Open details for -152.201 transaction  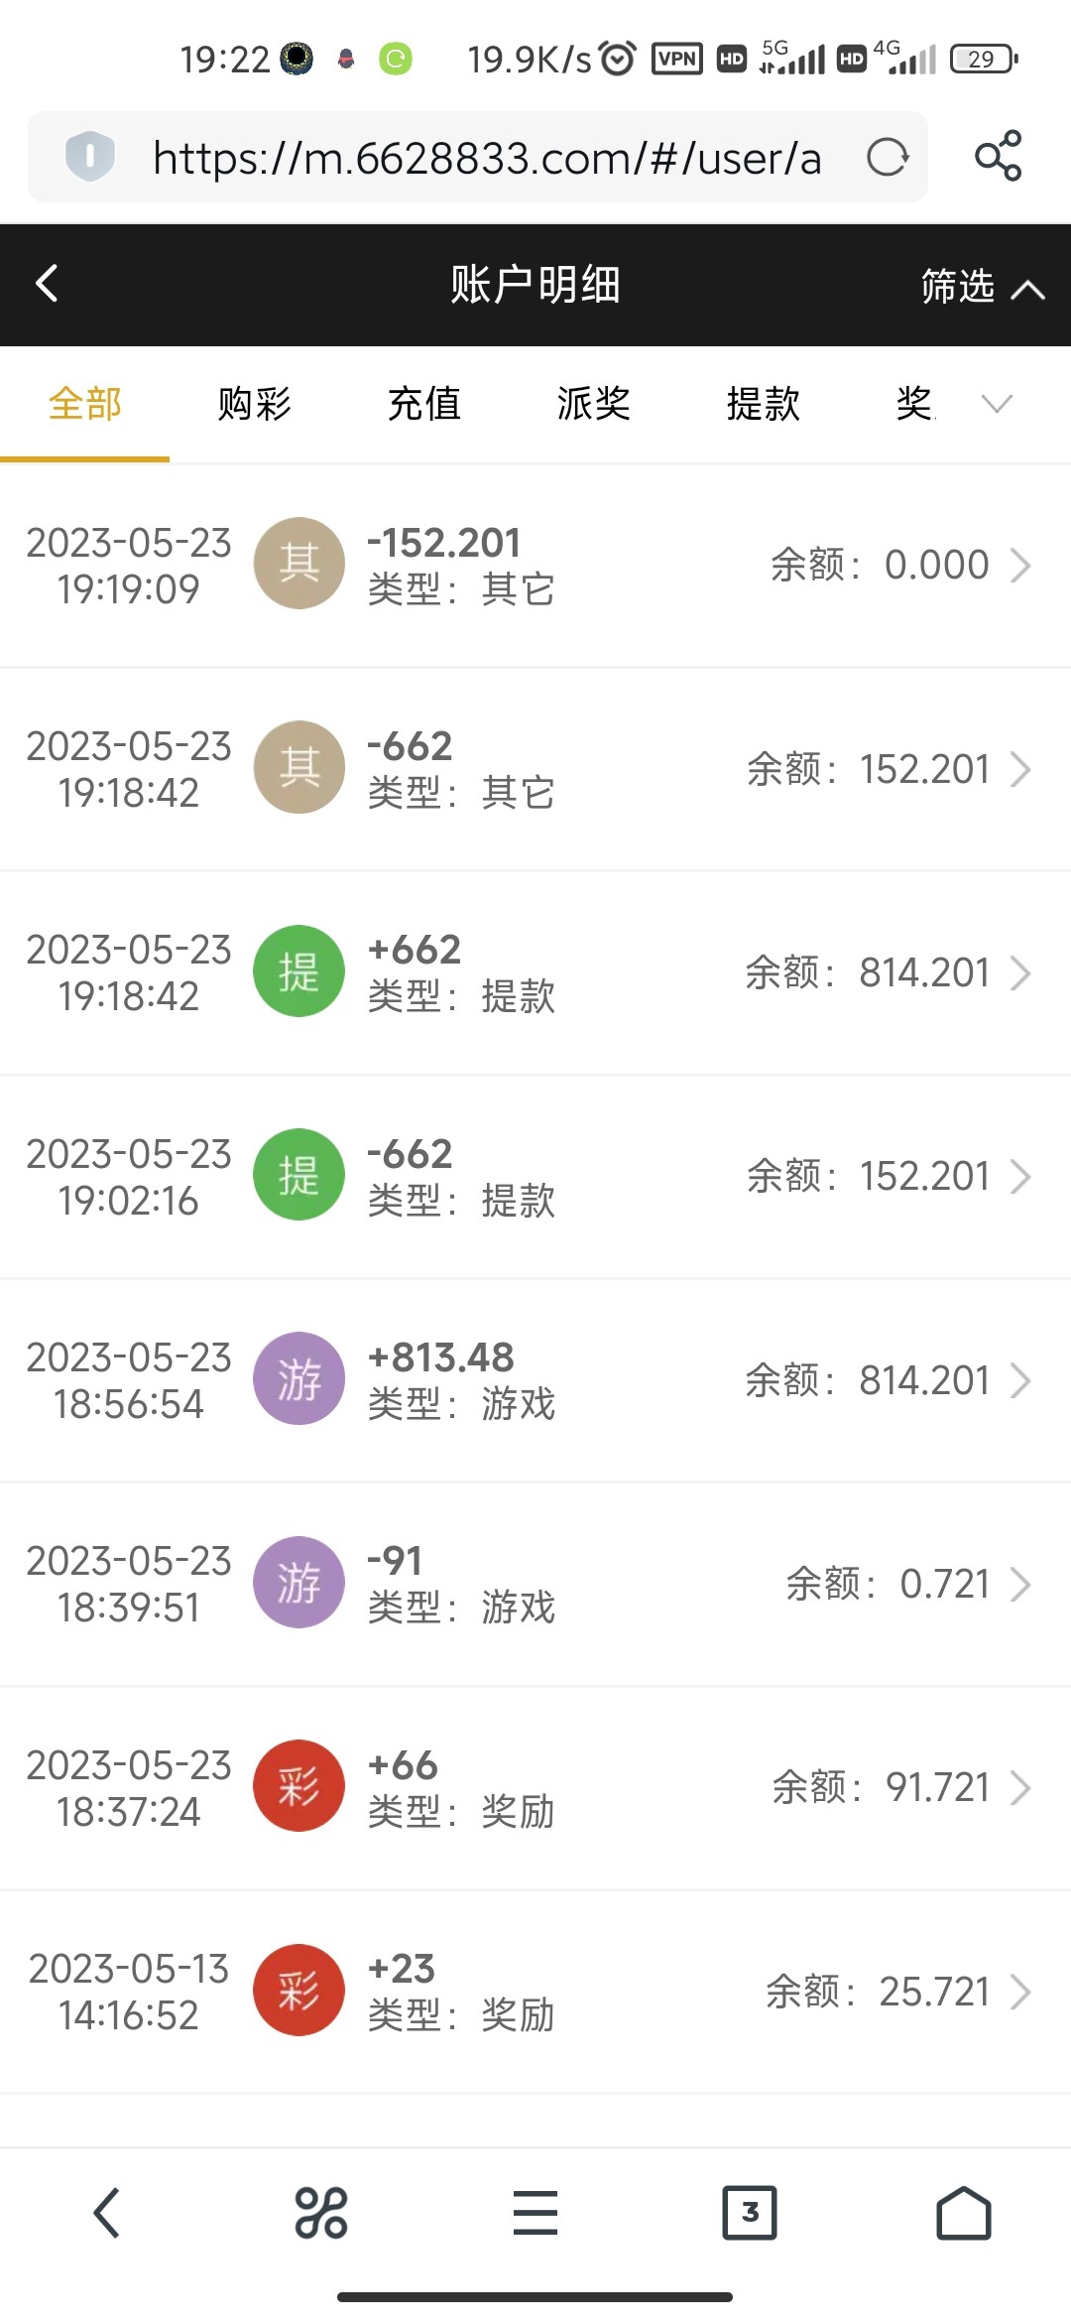(535, 566)
